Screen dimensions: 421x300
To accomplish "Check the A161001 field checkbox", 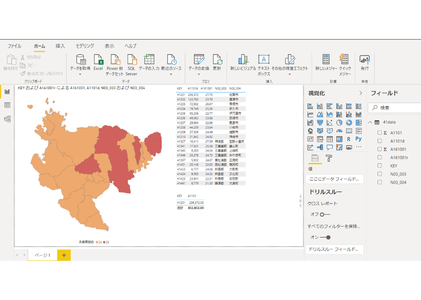I will click(380, 149).
